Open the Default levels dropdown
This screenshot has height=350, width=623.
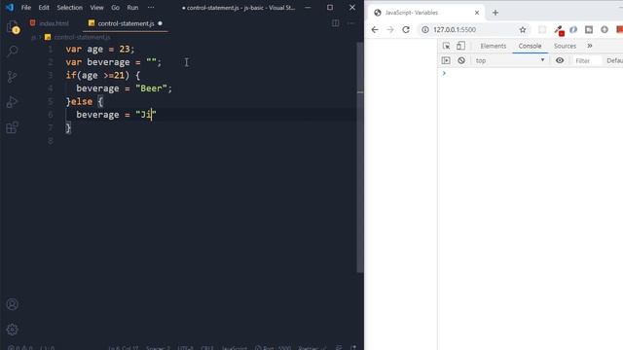(x=614, y=60)
